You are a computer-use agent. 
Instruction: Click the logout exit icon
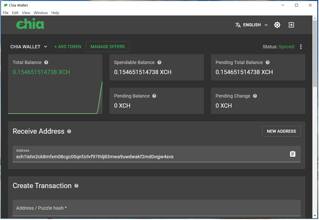pyautogui.click(x=291, y=25)
